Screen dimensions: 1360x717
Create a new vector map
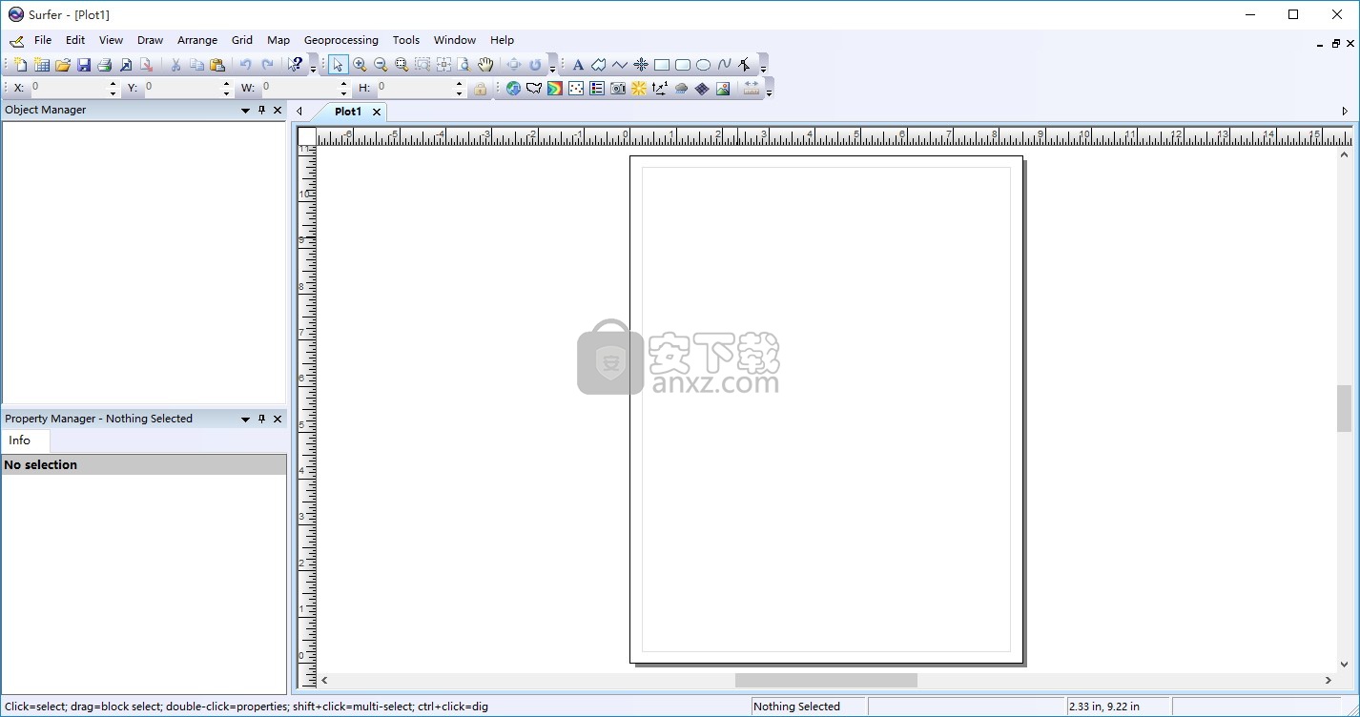660,89
